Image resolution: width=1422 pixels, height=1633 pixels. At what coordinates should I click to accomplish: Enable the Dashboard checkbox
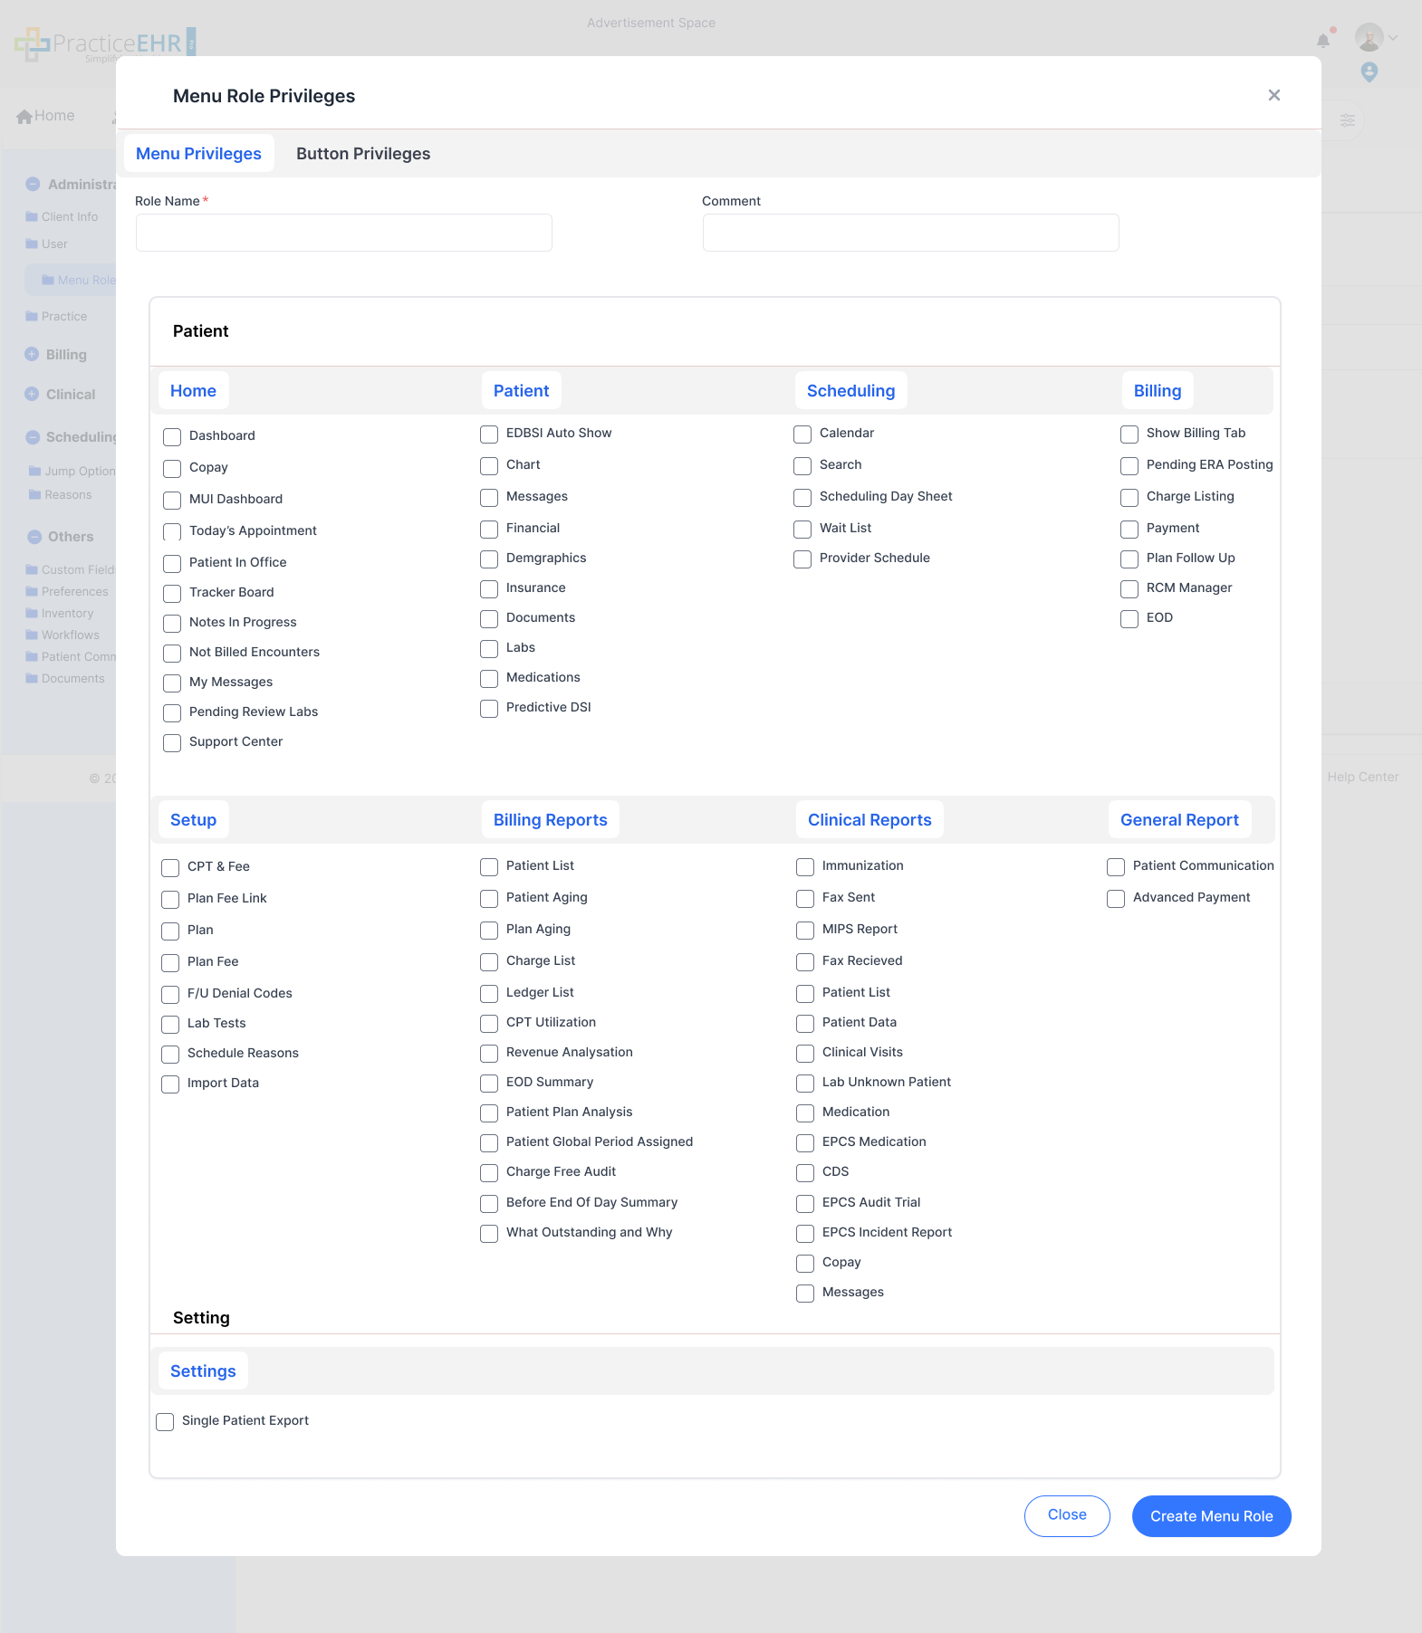pyautogui.click(x=172, y=437)
